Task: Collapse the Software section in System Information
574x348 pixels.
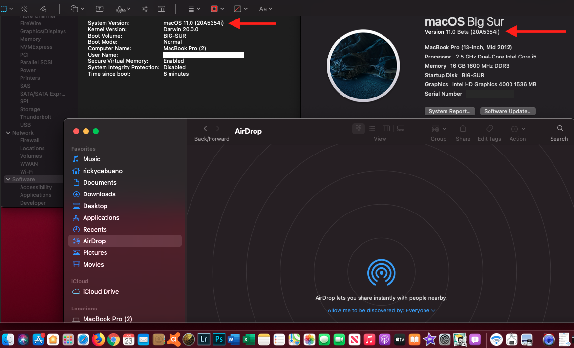Action: pyautogui.click(x=8, y=179)
